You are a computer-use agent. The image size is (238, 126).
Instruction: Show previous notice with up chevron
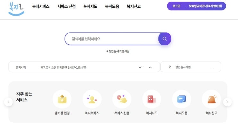150,67
